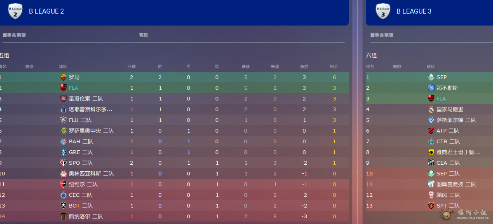Open the highlighted FLA team link in 六组
The image size is (493, 224).
pos(441,99)
